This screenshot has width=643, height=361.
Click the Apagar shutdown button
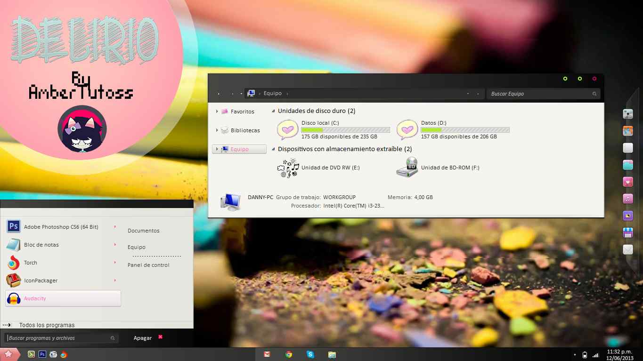click(143, 338)
